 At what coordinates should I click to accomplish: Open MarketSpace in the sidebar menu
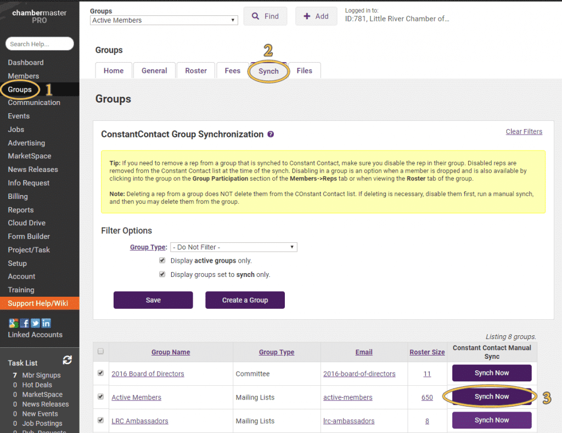tap(30, 156)
